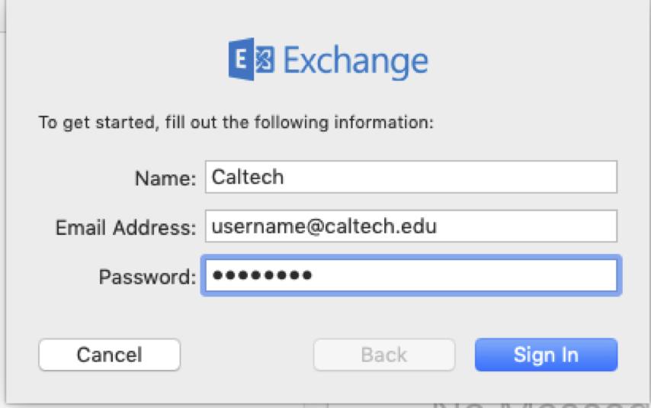Focus the Password input field

point(410,276)
